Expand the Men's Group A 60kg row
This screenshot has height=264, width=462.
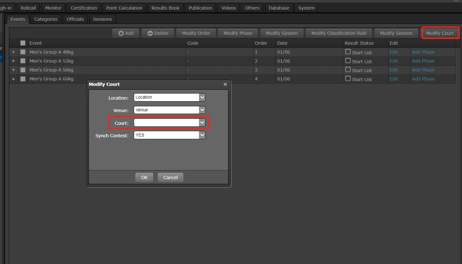[x=13, y=79]
